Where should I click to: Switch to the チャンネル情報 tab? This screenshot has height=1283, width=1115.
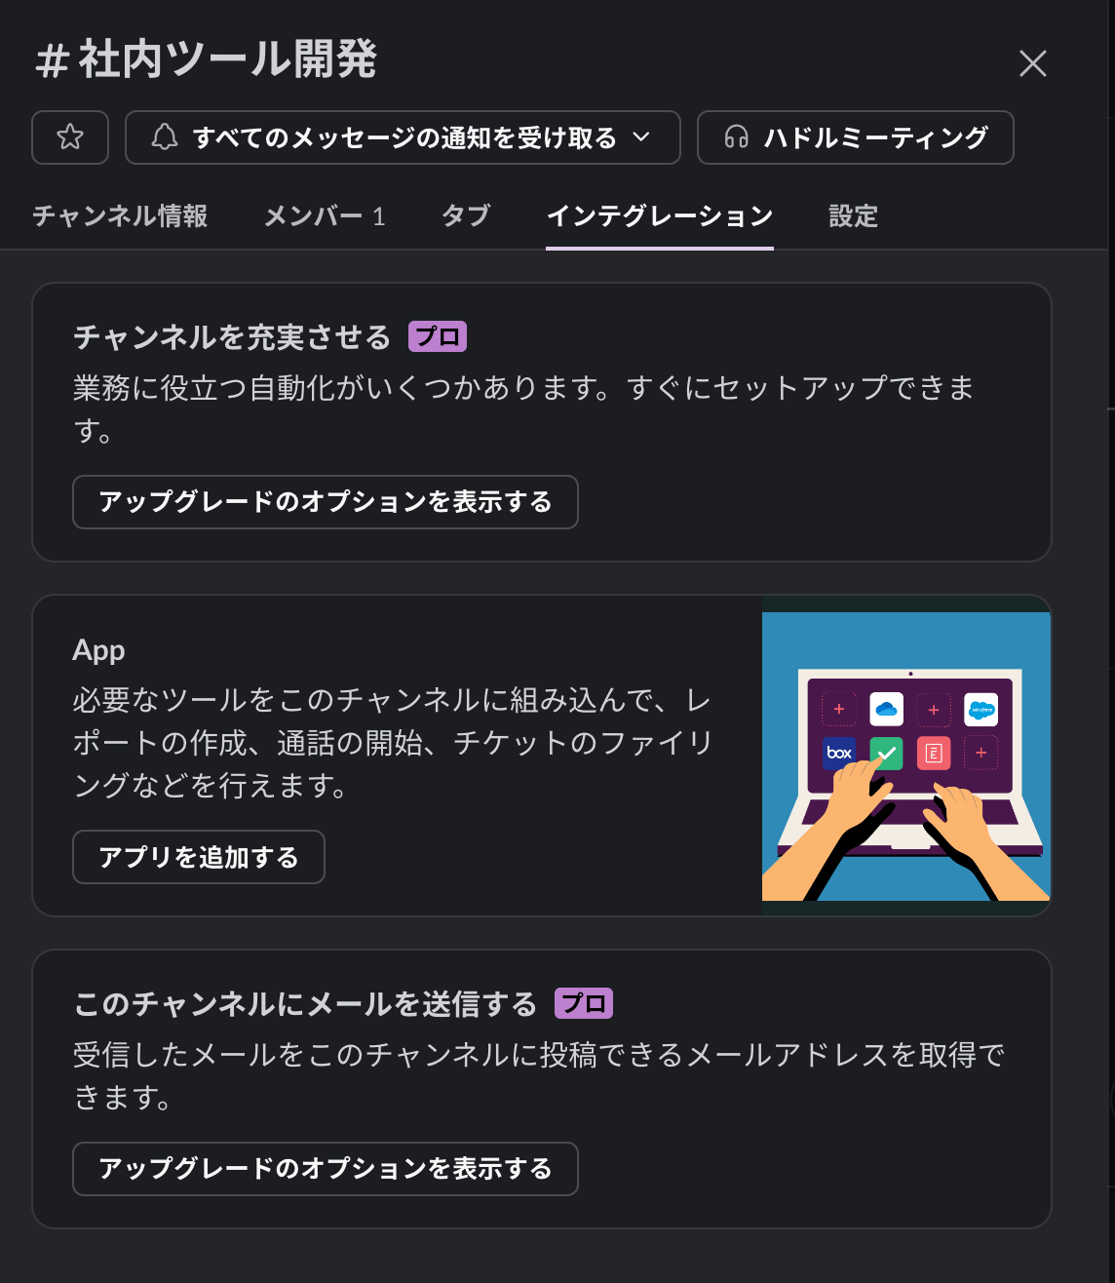(120, 215)
